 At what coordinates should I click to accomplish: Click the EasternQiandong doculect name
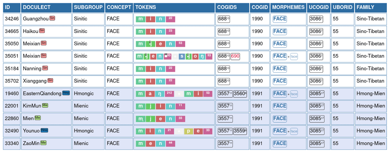pyautogui.click(x=42, y=93)
